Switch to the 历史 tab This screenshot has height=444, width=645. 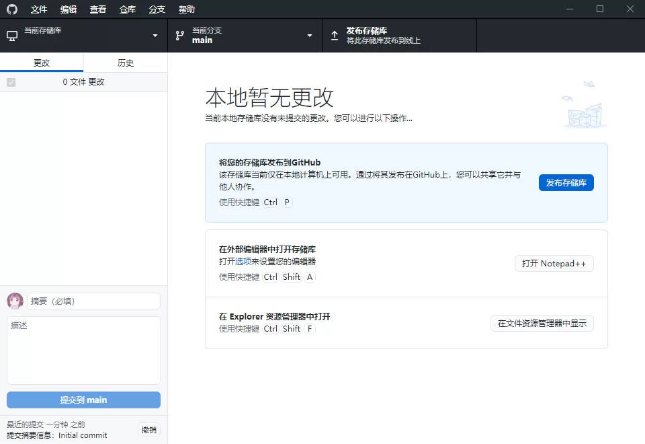125,62
